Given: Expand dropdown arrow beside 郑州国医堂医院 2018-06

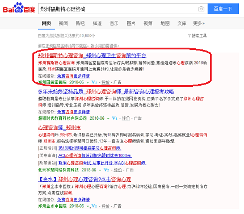Looking at the screenshot, I should [87, 82].
